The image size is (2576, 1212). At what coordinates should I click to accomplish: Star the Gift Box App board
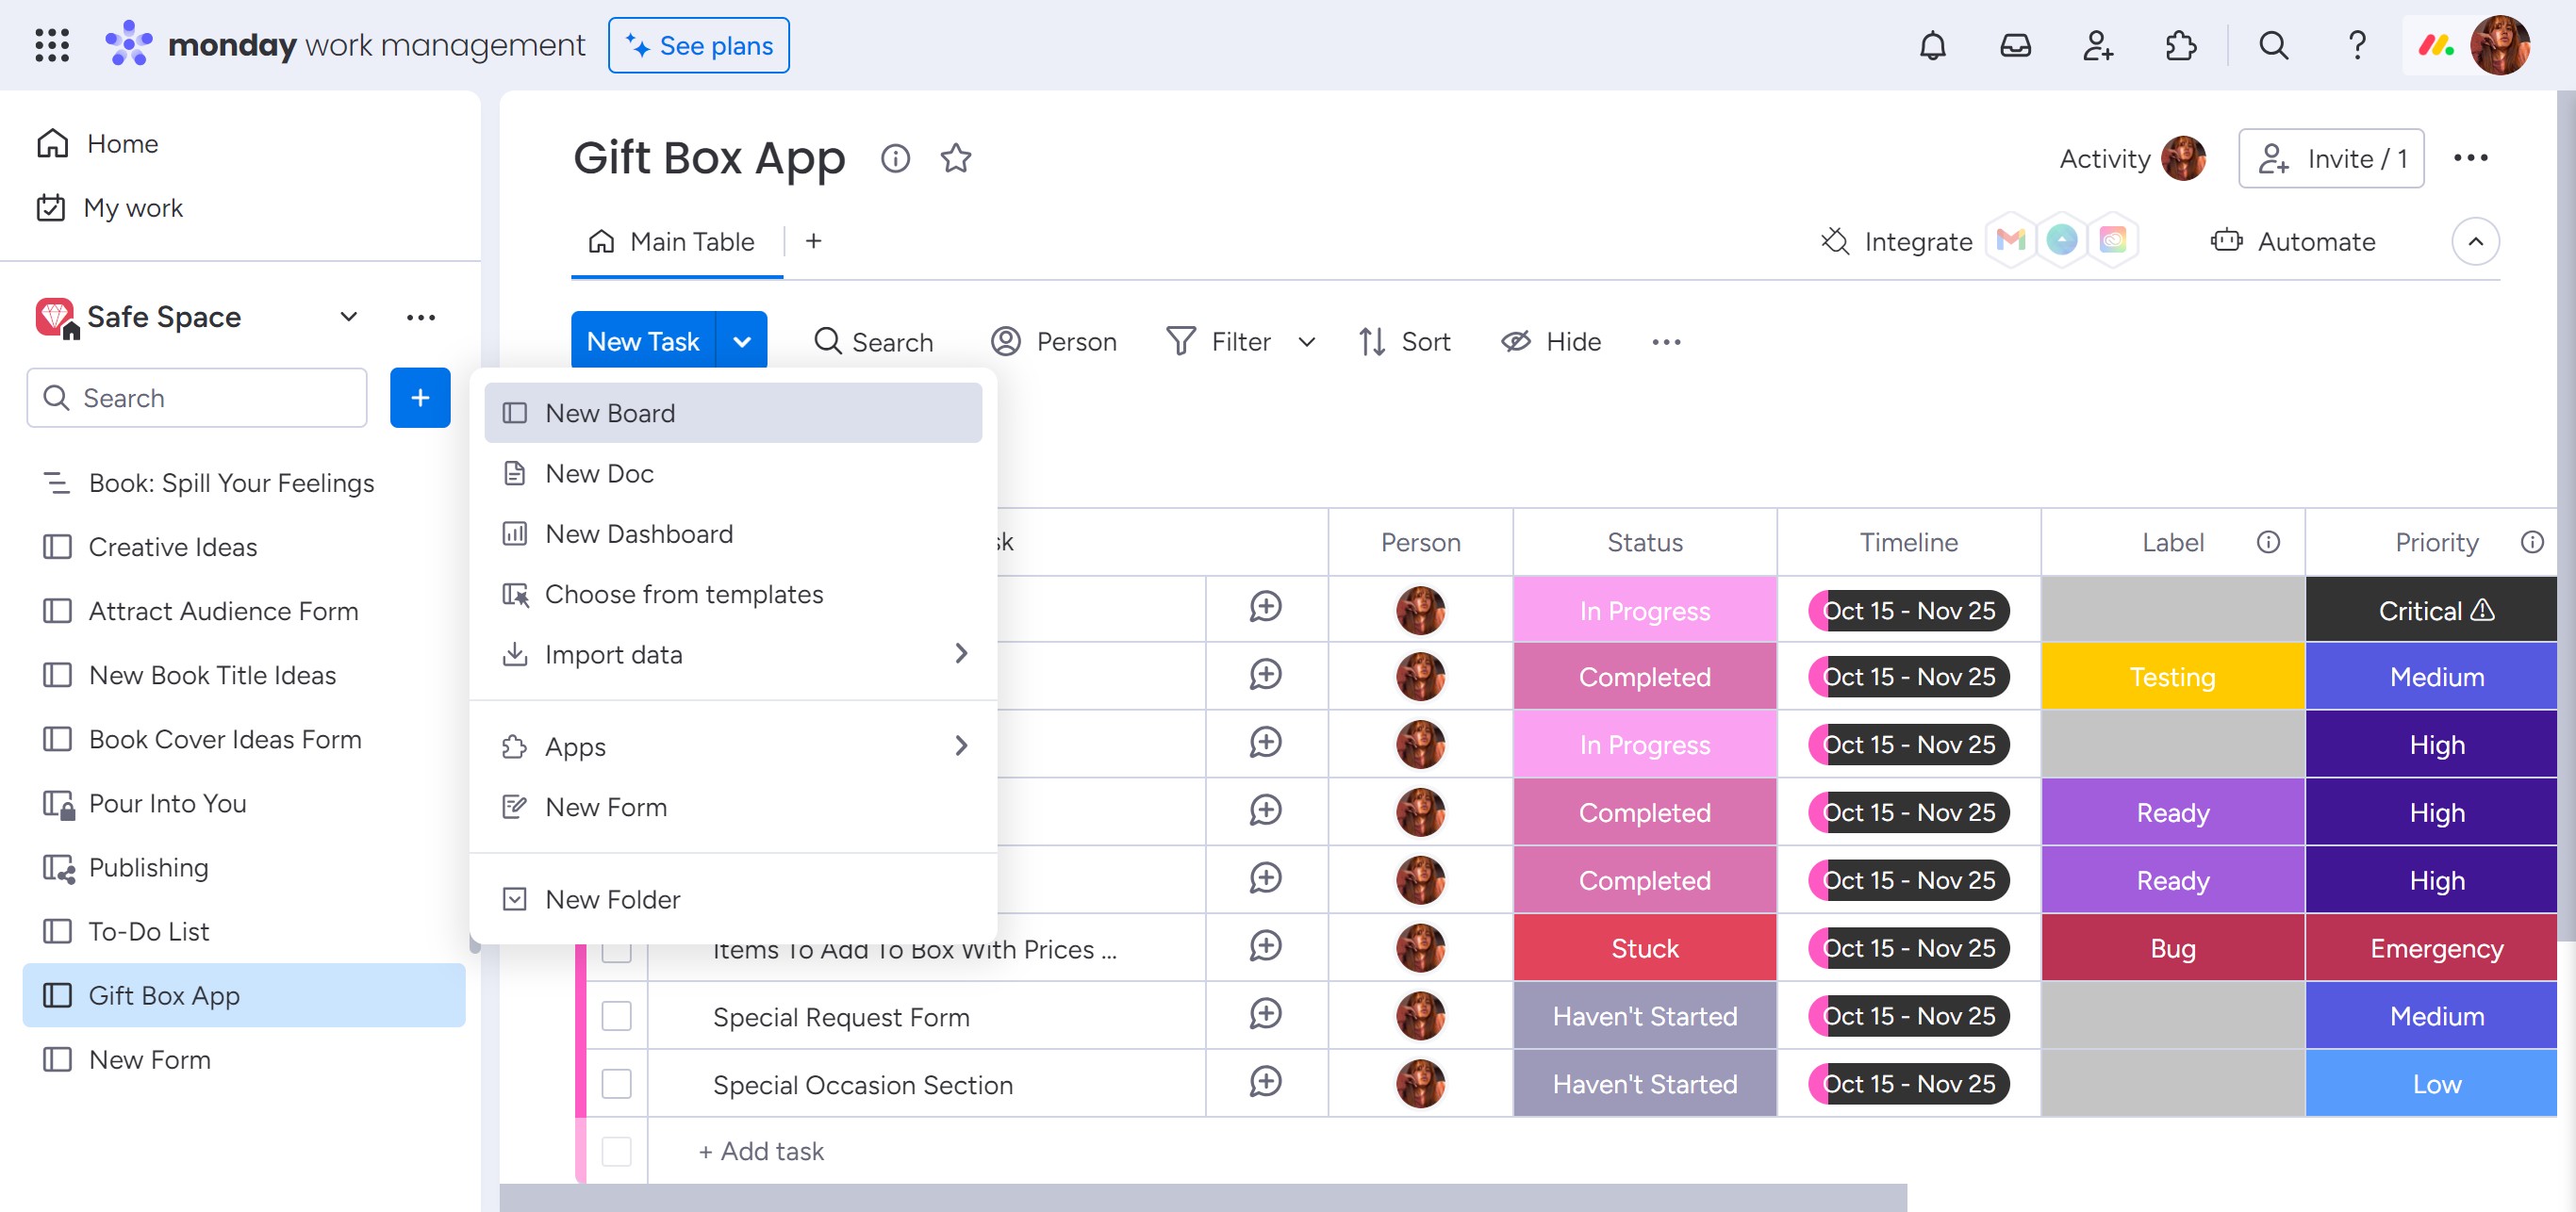[x=955, y=158]
